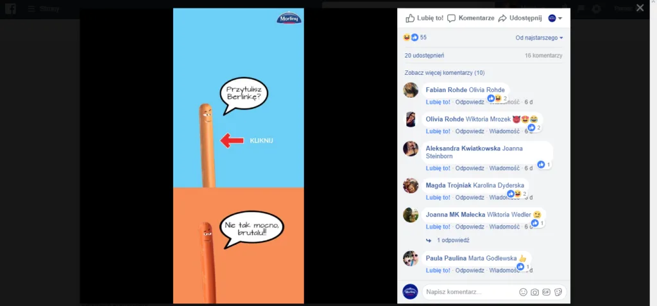Viewport: 657px width, 306px height.
Task: Send Wiadomość to Joanna MK Małecka
Action: (504, 227)
